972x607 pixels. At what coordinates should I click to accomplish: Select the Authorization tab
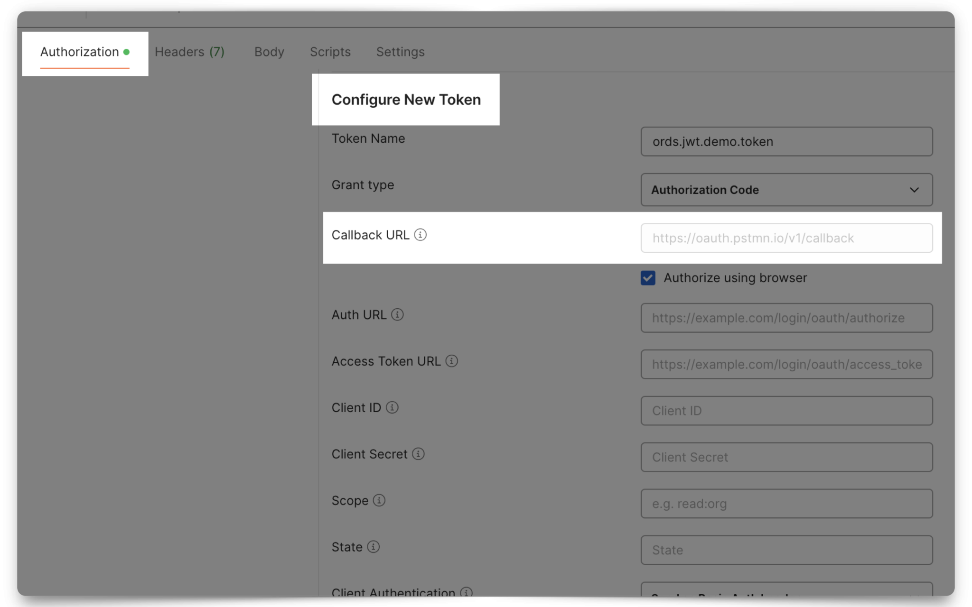[80, 52]
